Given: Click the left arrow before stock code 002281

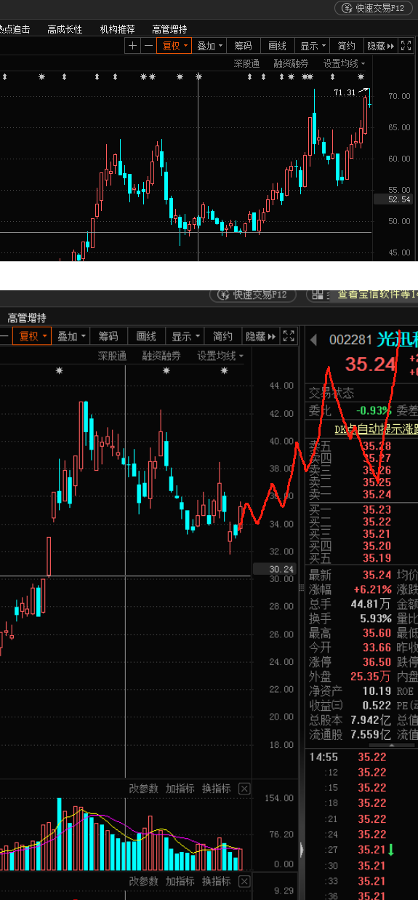Looking at the screenshot, I should pyautogui.click(x=314, y=340).
